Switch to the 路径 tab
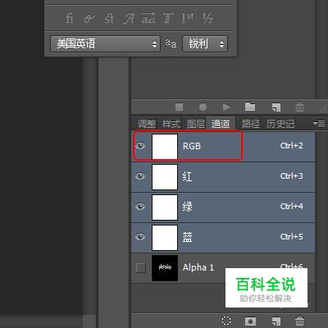 251,124
